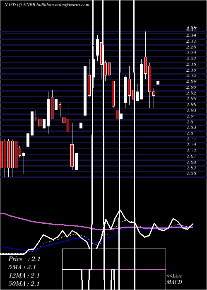Click the 2.34 price axis label
The height and width of the screenshot is (290, 207).
click(x=191, y=35)
